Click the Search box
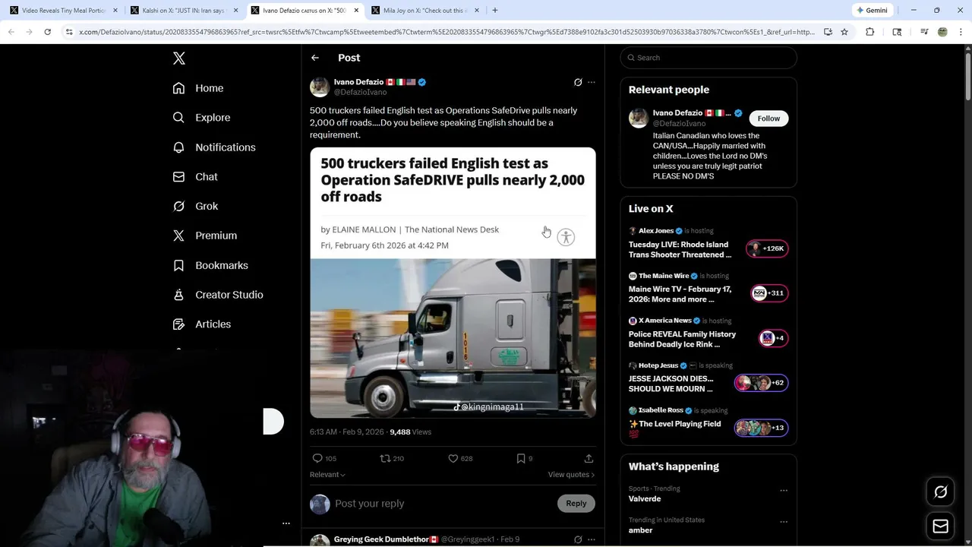Image resolution: width=972 pixels, height=547 pixels. coord(708,58)
